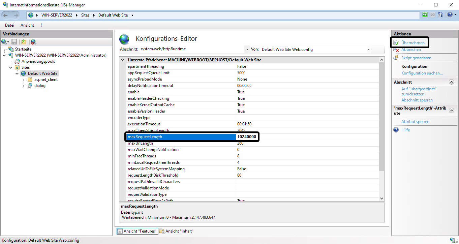Click the Startseite server icon in tree
The image size is (459, 244).
coord(11,49)
